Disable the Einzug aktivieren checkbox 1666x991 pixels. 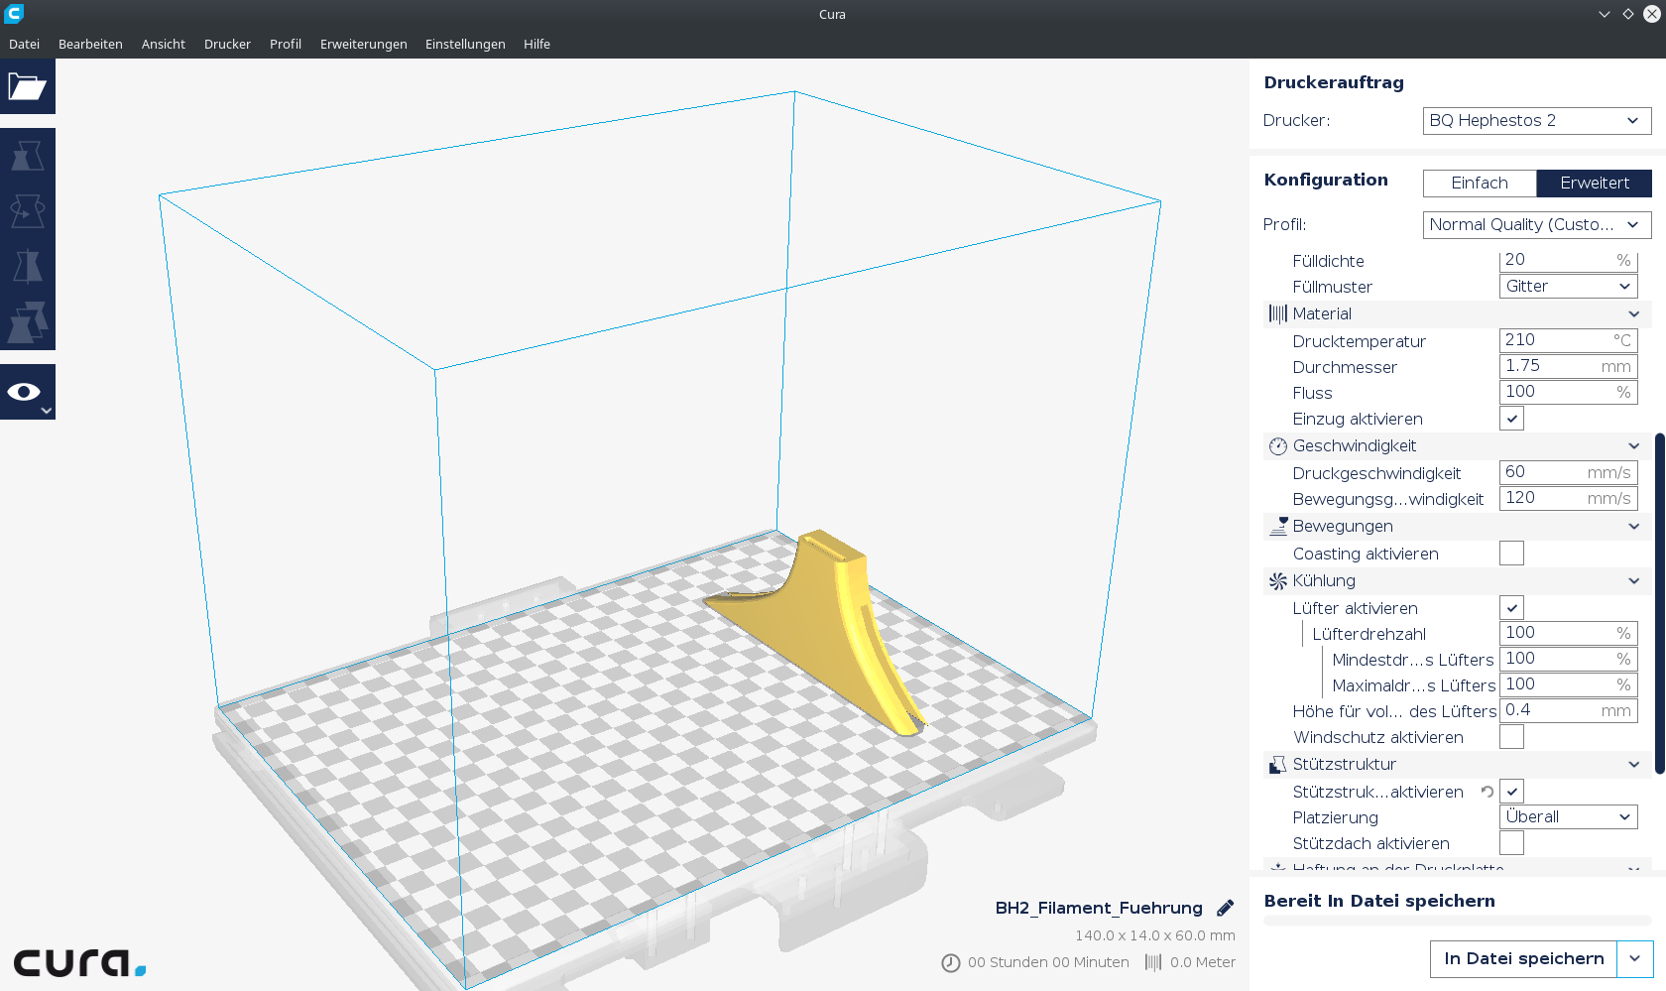click(x=1511, y=419)
